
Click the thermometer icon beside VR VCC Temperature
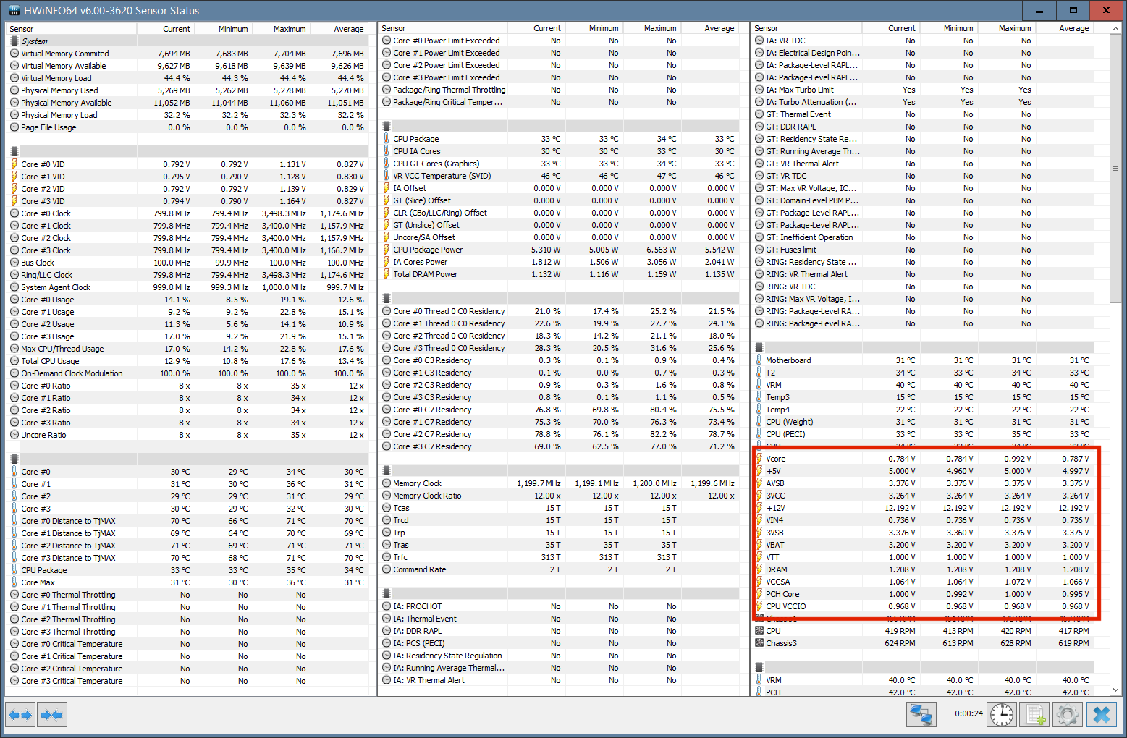tap(387, 176)
